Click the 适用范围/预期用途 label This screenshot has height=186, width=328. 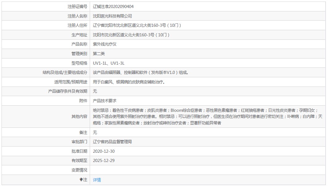click(x=71, y=82)
